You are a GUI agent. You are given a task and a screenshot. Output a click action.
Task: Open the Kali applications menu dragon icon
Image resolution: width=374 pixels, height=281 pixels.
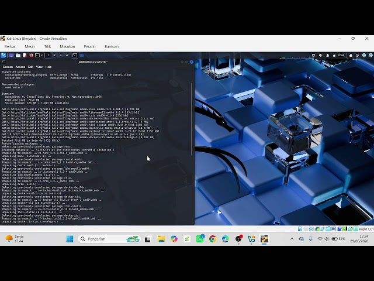pyautogui.click(x=4, y=56)
